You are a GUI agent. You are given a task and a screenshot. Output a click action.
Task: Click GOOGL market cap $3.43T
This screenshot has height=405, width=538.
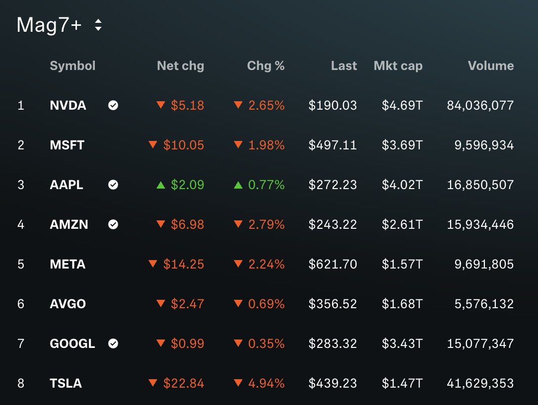coord(402,343)
